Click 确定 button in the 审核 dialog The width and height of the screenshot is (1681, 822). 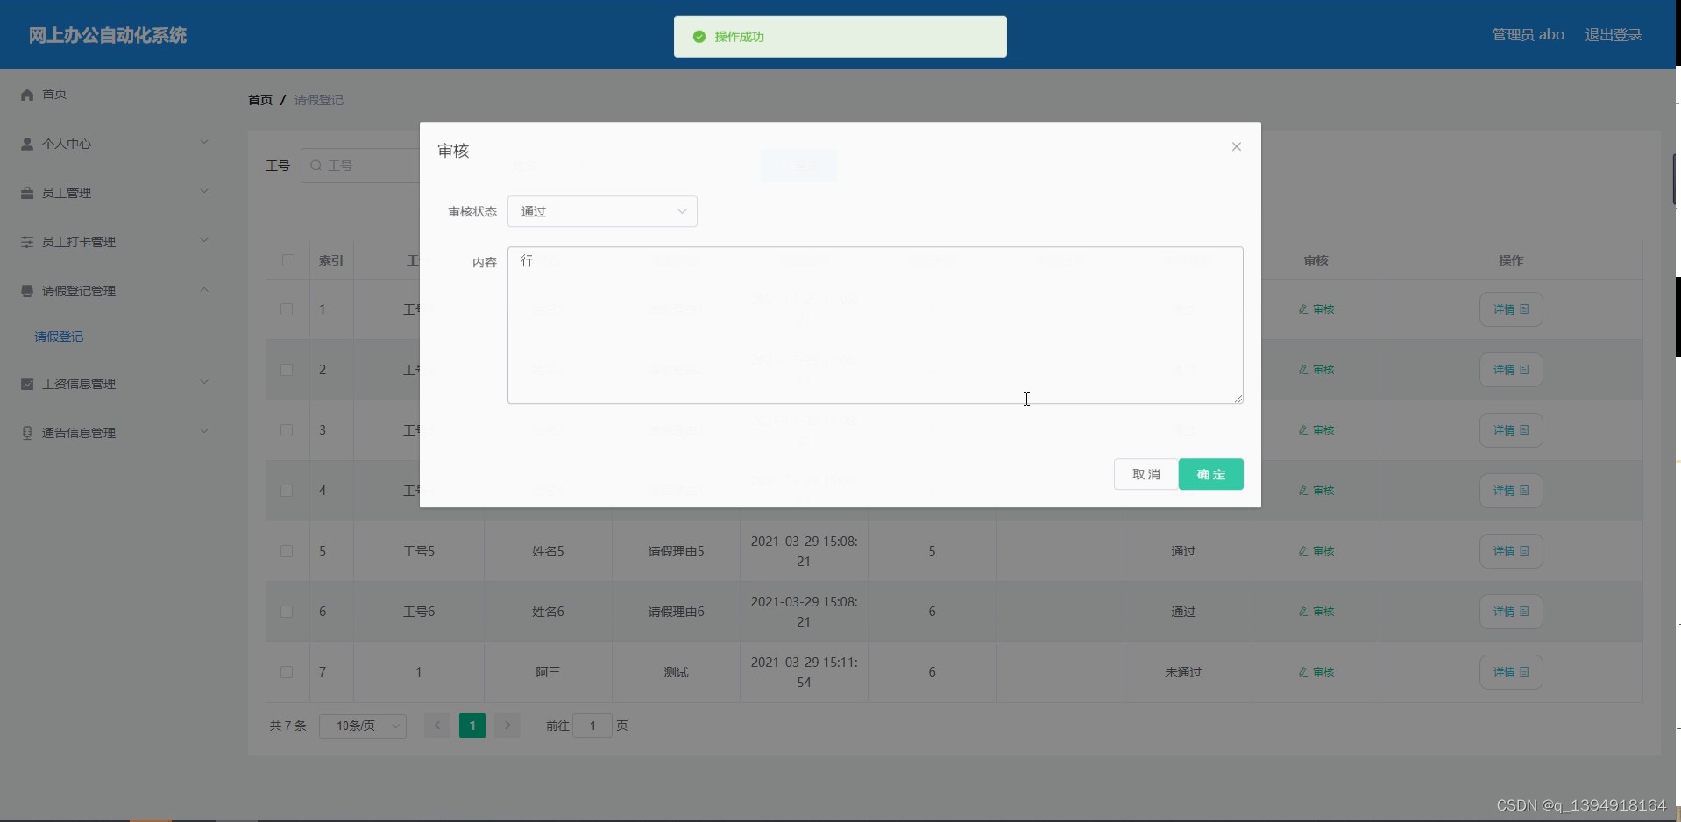[1211, 474]
